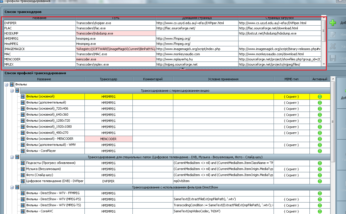The image size is (346, 214).
Task: Click film icon of DirectShow - WTV (MPEG-PS)
Action: 23,199
